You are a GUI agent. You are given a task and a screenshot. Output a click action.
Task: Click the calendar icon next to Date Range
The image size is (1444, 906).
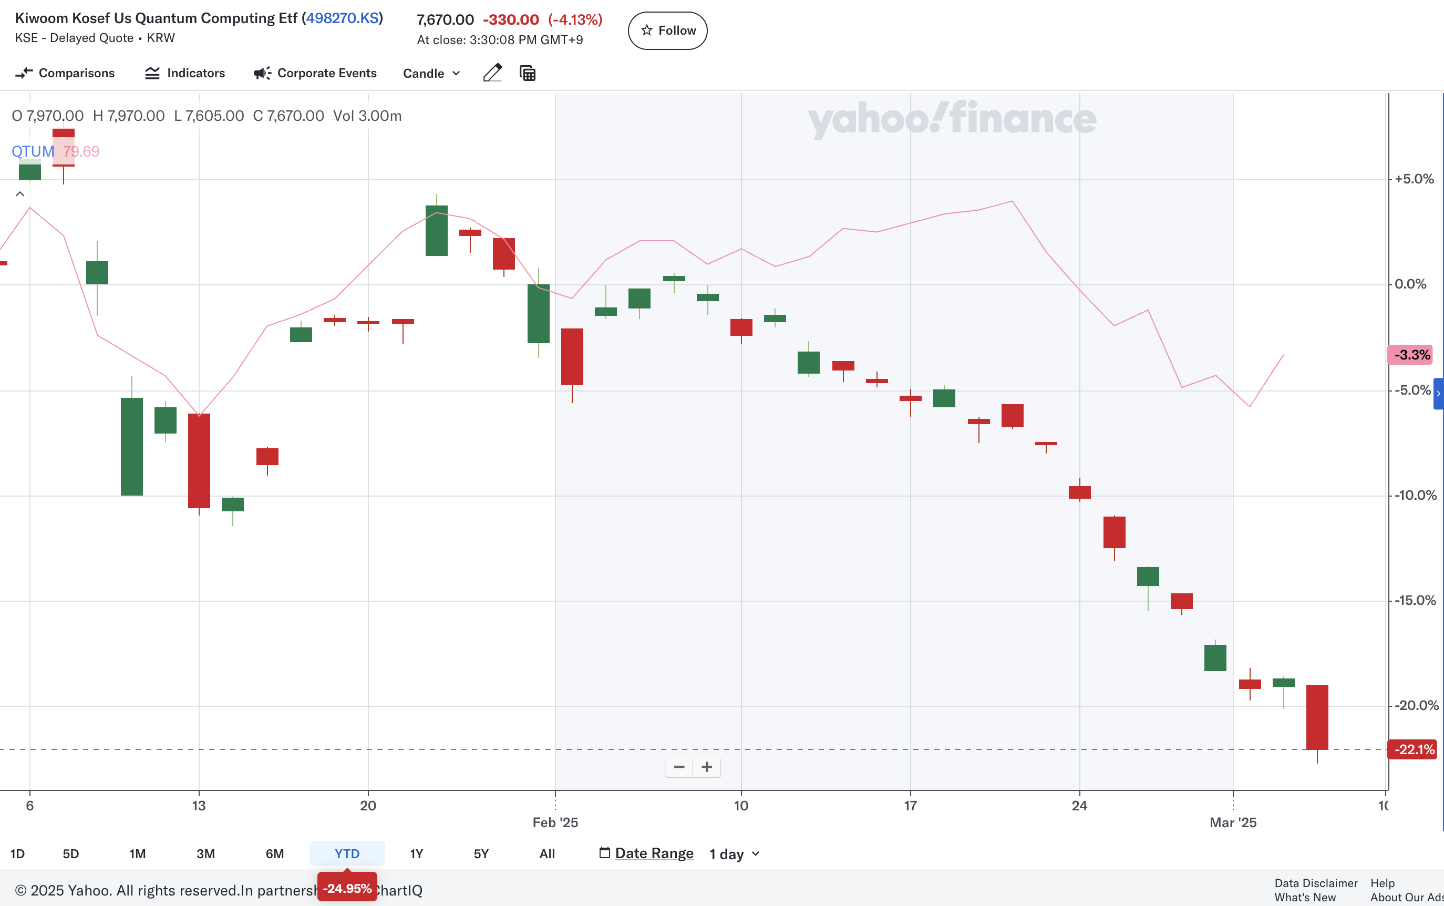click(x=605, y=853)
